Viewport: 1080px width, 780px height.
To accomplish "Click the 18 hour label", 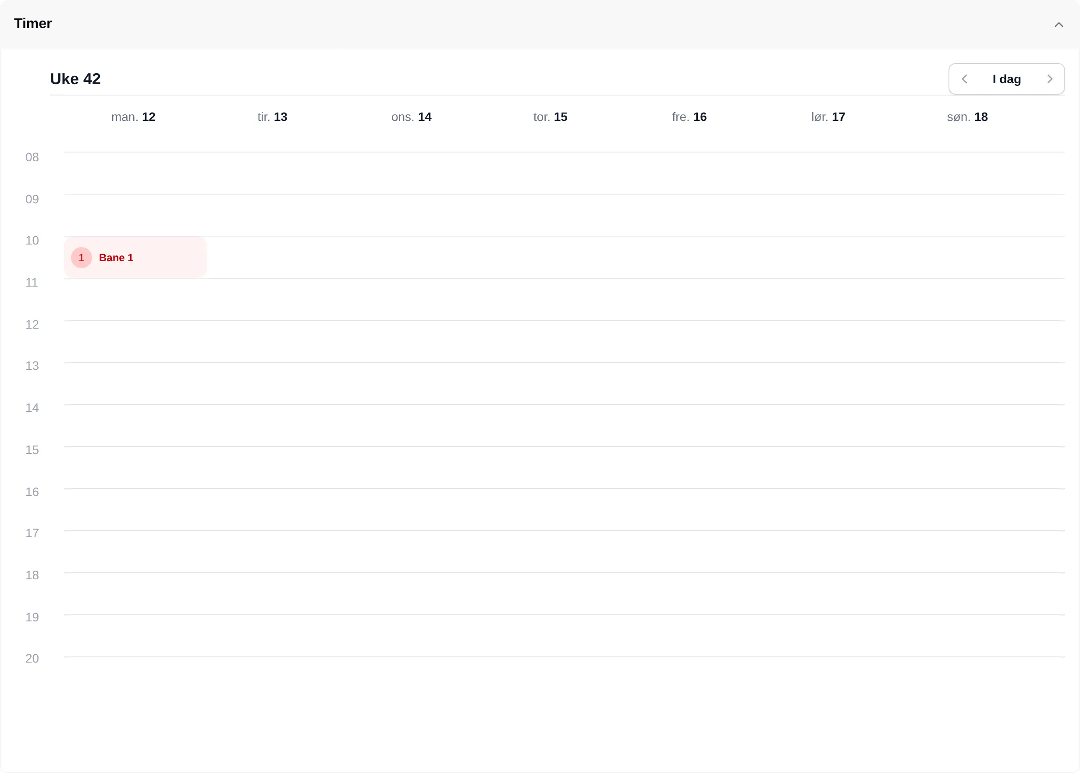I will click(32, 575).
